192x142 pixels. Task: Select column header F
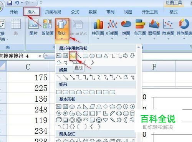pos(154,66)
